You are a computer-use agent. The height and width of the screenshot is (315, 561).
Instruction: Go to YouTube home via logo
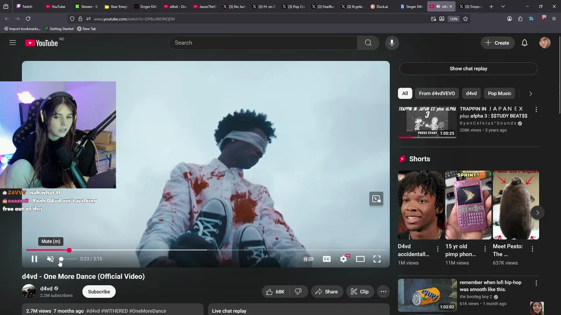tap(41, 43)
